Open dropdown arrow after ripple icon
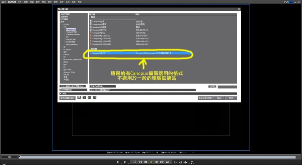 click(x=189, y=163)
